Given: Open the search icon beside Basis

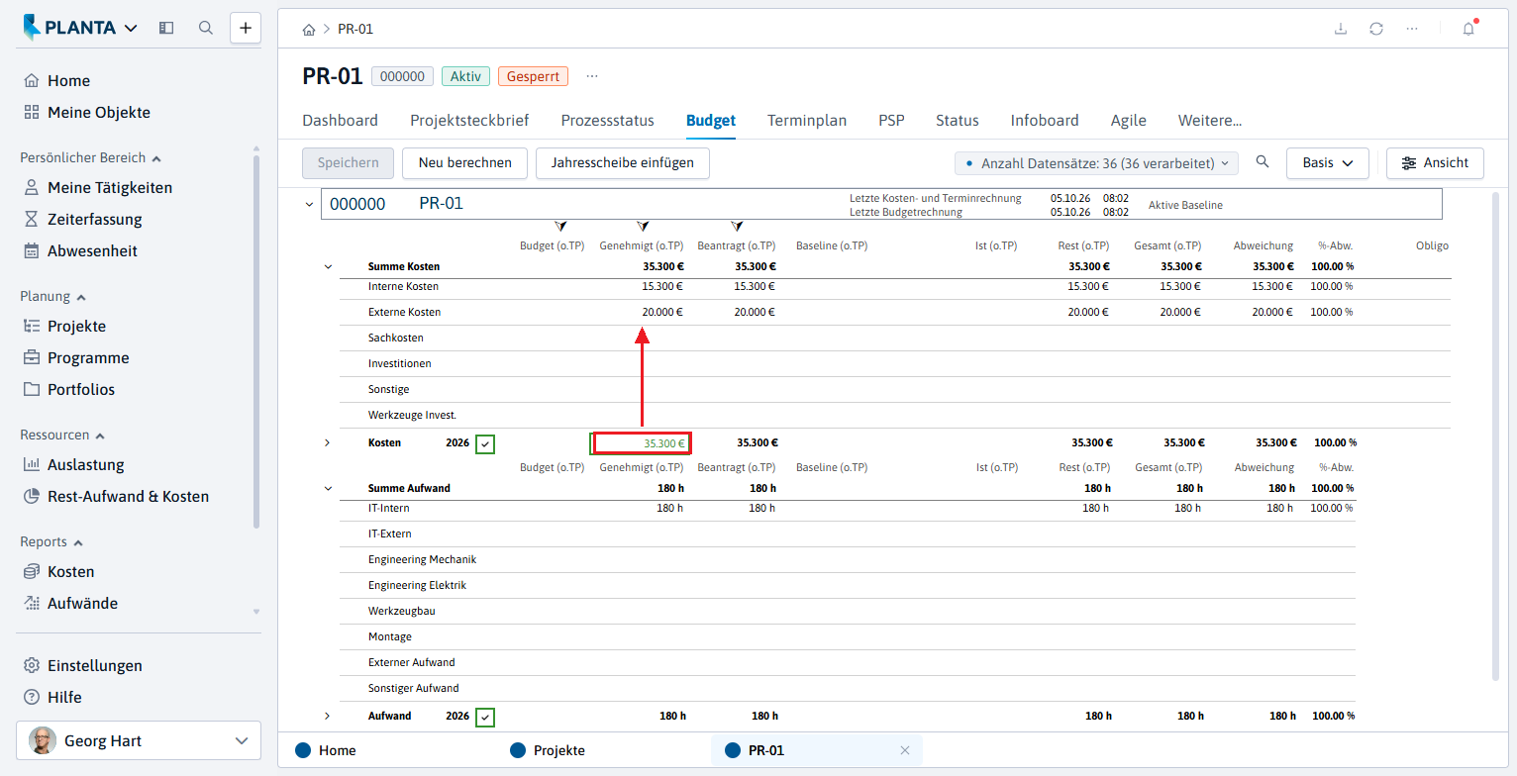Looking at the screenshot, I should point(1263,162).
